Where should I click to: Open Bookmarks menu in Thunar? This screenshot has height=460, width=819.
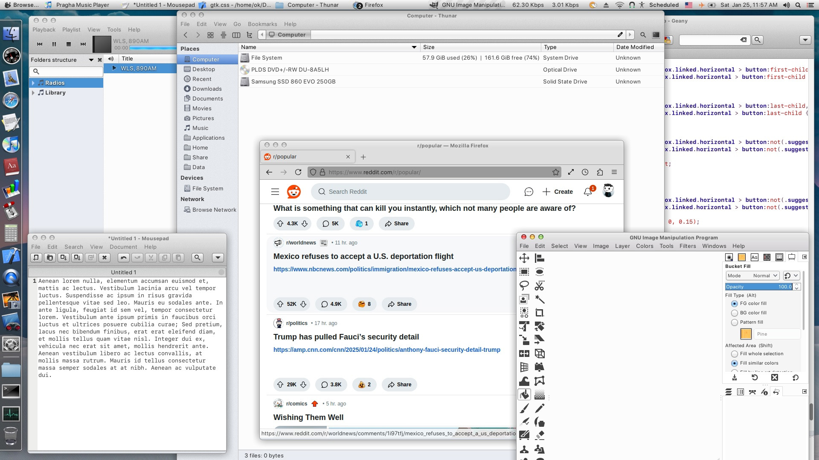pos(262,24)
